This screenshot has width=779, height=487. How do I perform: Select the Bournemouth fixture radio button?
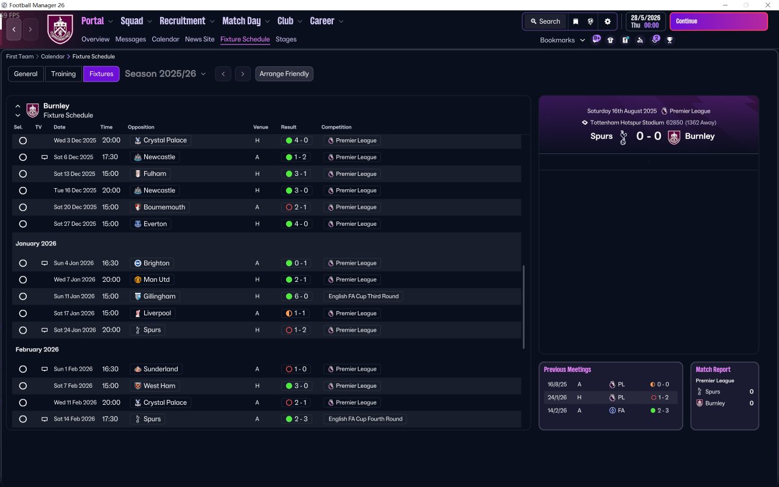coord(23,208)
